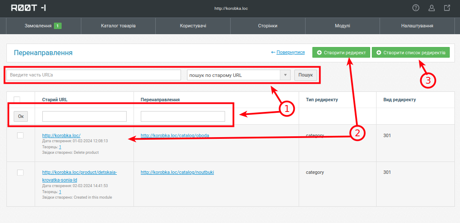Check the detskaia-krovatka-sonia-ld row checkbox

click(x=20, y=172)
